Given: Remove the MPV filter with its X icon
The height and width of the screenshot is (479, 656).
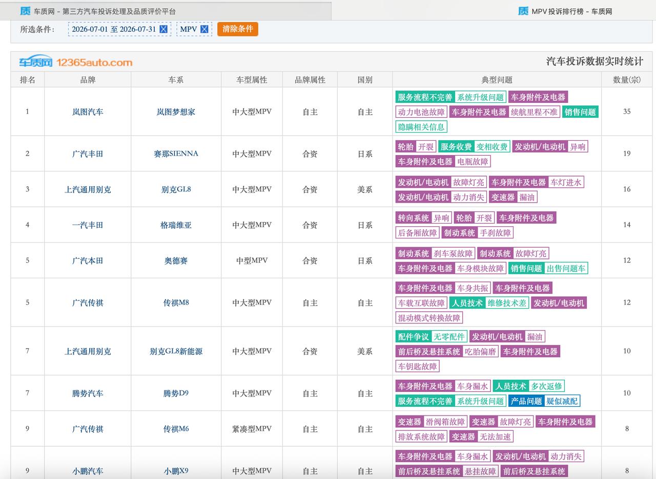Looking at the screenshot, I should point(204,29).
